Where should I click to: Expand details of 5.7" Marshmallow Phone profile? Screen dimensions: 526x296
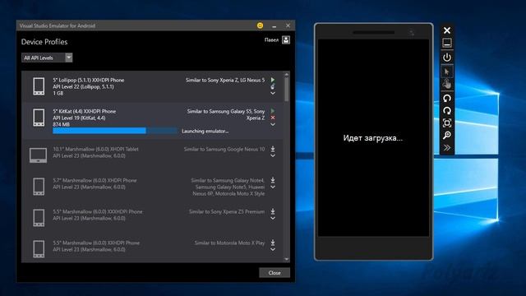(x=273, y=187)
